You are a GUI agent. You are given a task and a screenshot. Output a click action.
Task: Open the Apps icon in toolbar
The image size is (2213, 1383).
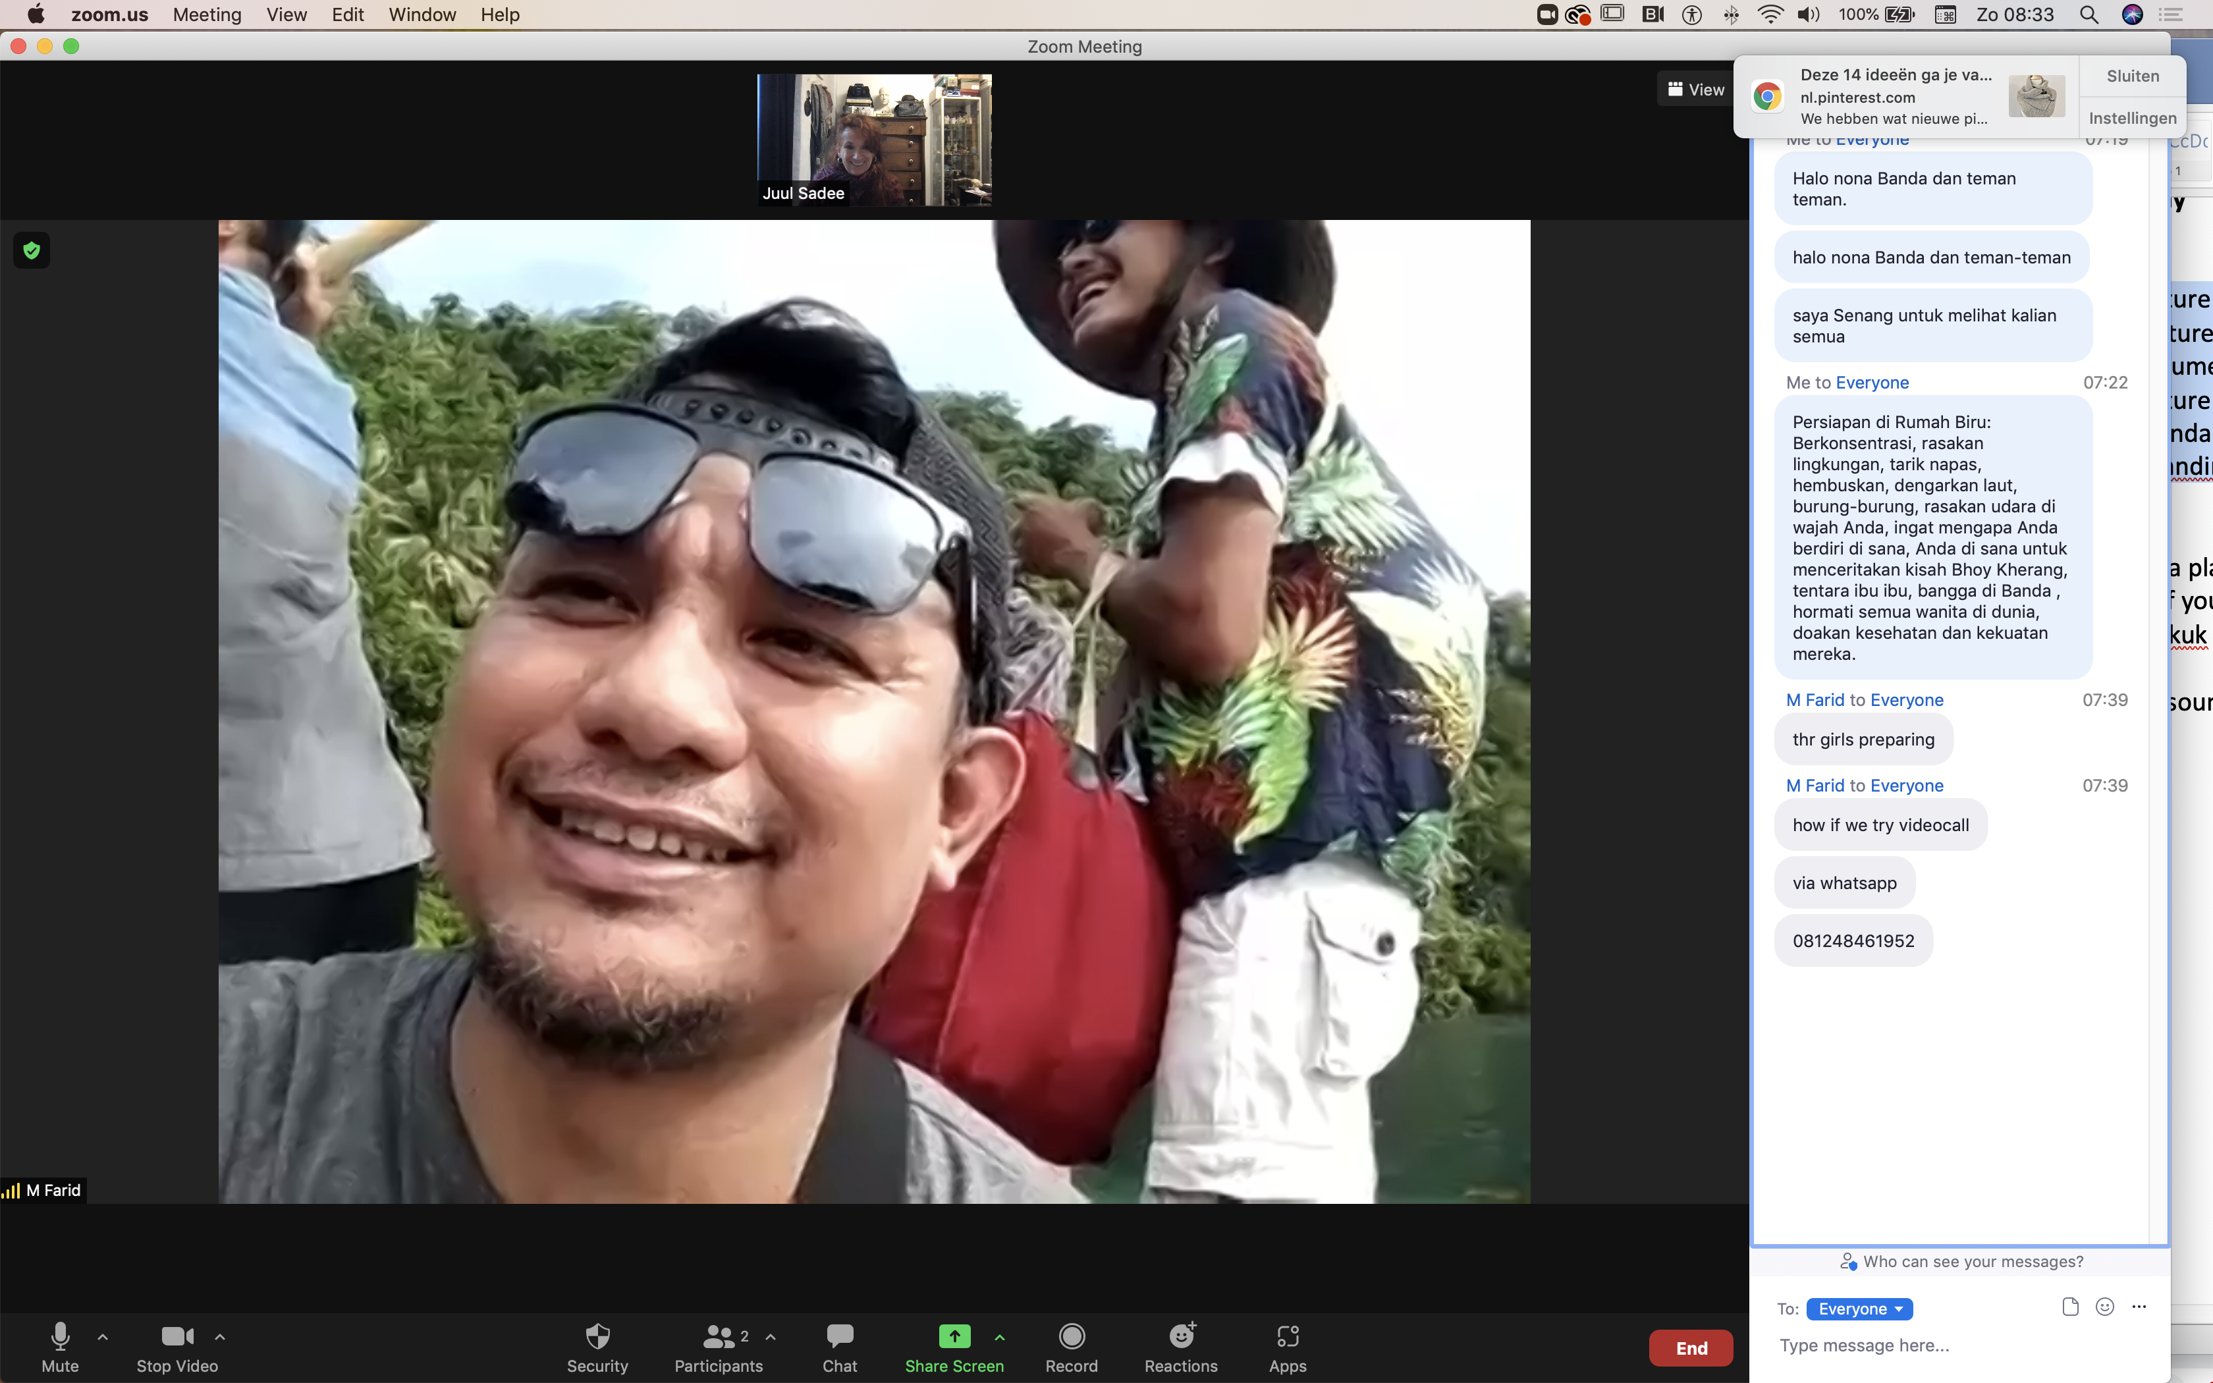point(1287,1346)
